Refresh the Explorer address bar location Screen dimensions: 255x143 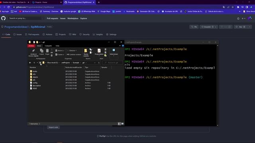coord(99,63)
